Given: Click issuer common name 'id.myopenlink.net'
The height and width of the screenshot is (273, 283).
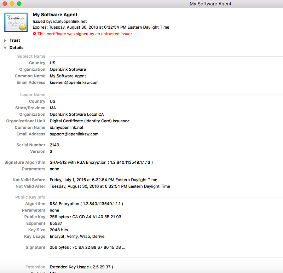Looking at the screenshot, I should pyautogui.click(x=67, y=128).
